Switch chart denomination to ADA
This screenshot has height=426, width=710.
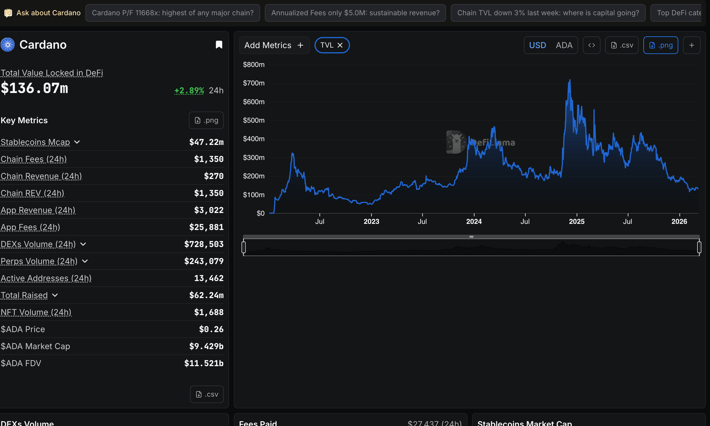(564, 45)
